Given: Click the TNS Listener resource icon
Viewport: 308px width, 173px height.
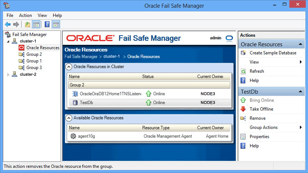Looking at the screenshot, I should [75, 94].
